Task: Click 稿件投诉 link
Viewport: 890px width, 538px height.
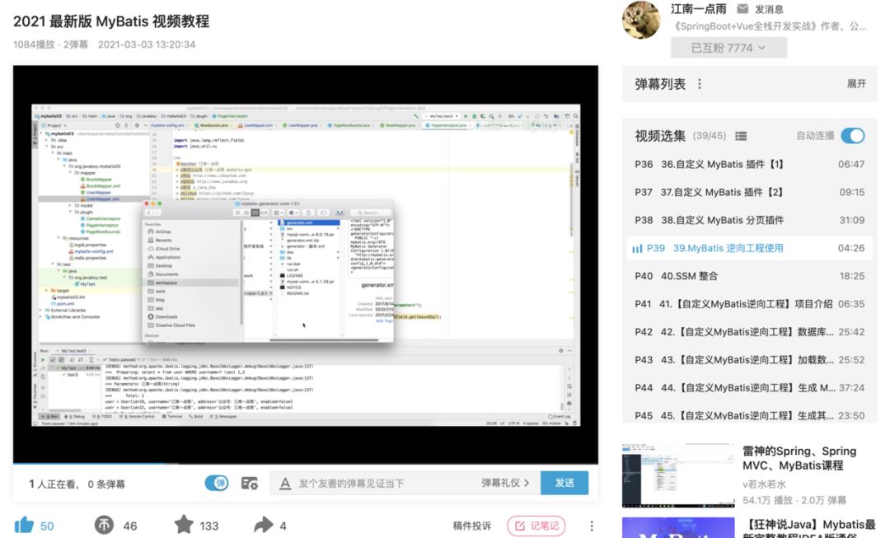Action: pos(471,526)
